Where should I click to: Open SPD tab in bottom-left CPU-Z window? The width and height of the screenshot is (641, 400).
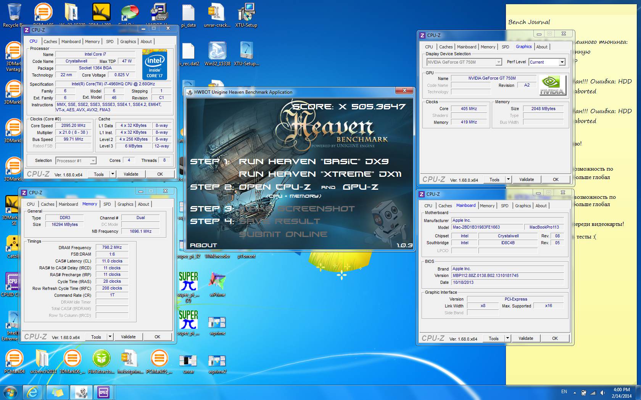click(x=107, y=204)
